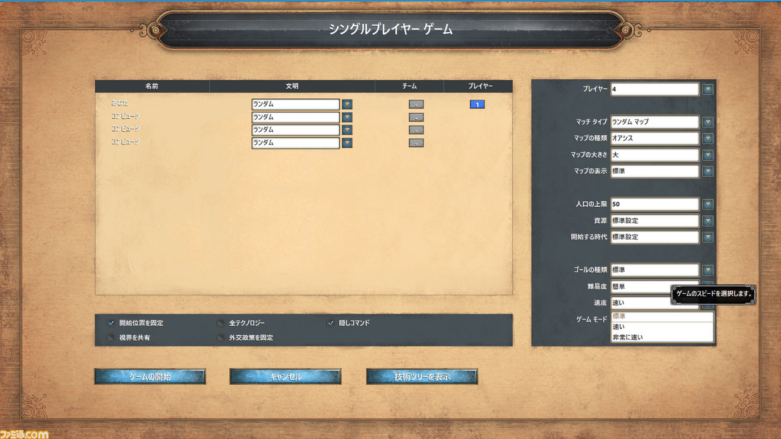This screenshot has width=781, height=439.
Task: Disable the 隠しコマンド checkbox
Action: 331,323
